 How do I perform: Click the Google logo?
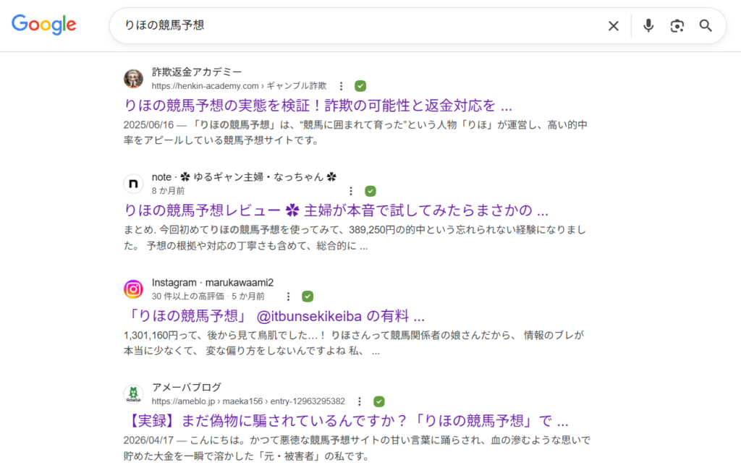tap(44, 24)
